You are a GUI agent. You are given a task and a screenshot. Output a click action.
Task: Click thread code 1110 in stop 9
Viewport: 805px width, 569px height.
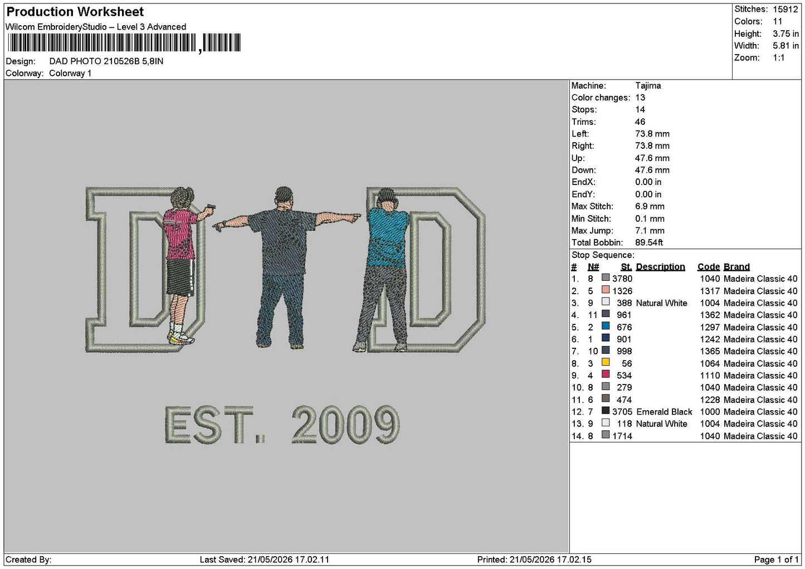tap(710, 376)
